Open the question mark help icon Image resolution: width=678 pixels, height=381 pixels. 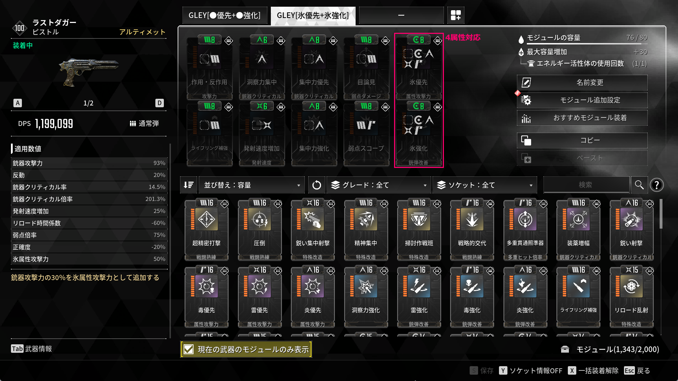pos(656,185)
